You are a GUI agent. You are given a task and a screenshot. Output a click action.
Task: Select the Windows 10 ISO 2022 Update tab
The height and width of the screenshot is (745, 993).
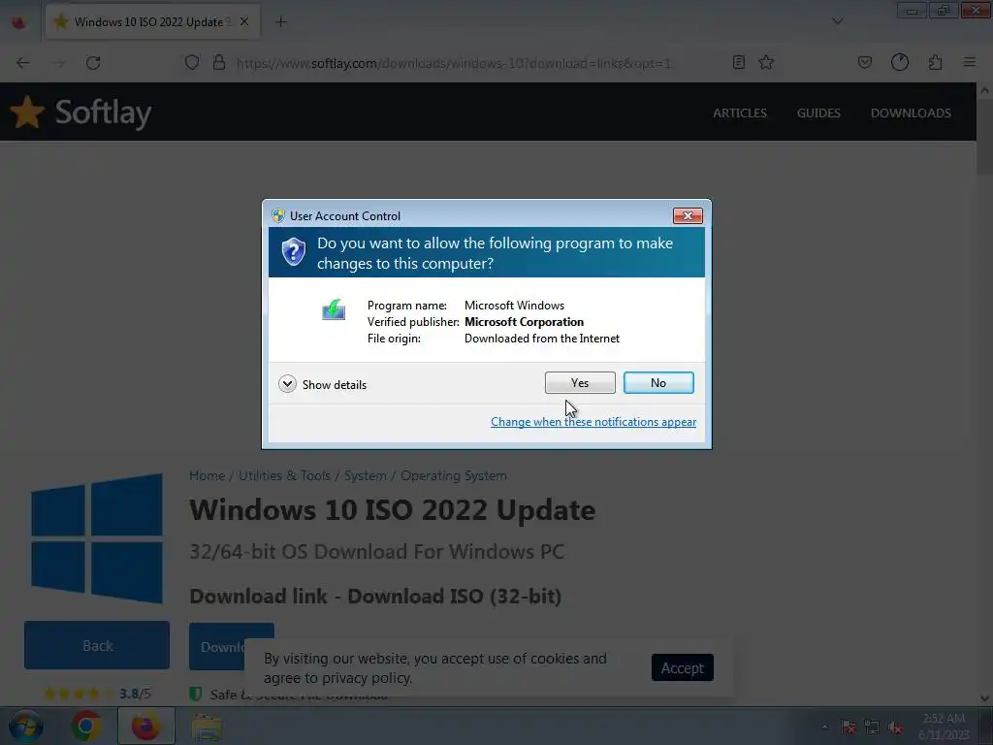point(152,22)
